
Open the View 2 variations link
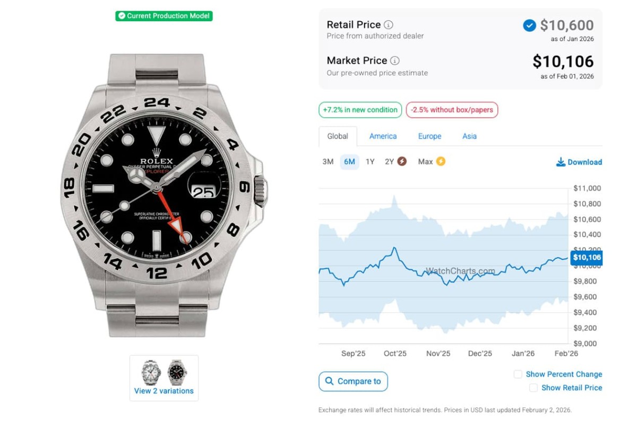[164, 391]
